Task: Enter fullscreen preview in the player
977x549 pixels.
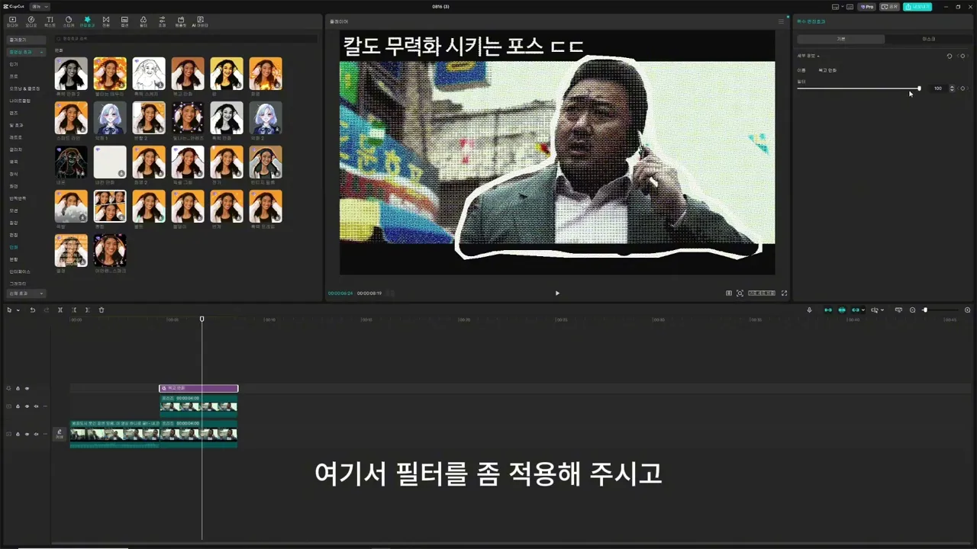Action: [784, 293]
